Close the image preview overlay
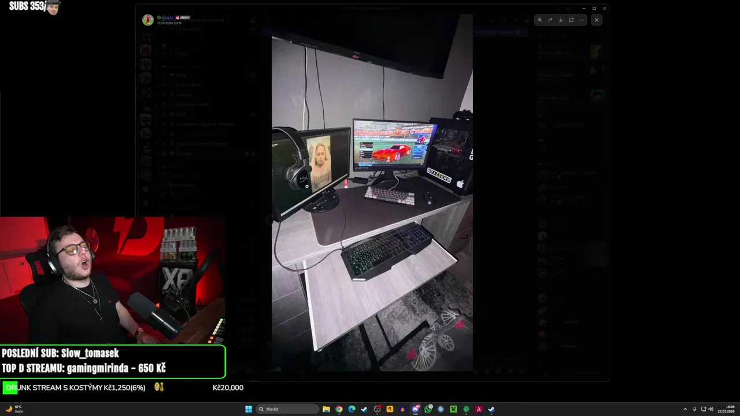 click(x=597, y=20)
